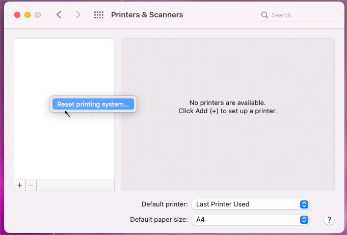Open the Default printer dropdown

pos(251,204)
